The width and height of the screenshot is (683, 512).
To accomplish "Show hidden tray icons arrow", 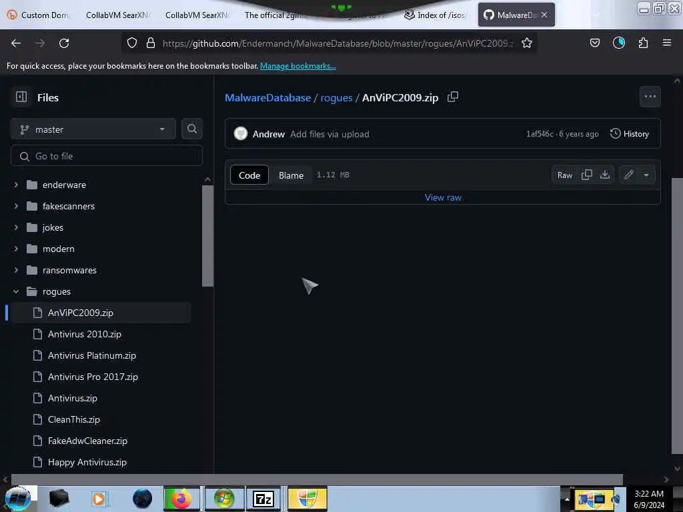I will [567, 499].
